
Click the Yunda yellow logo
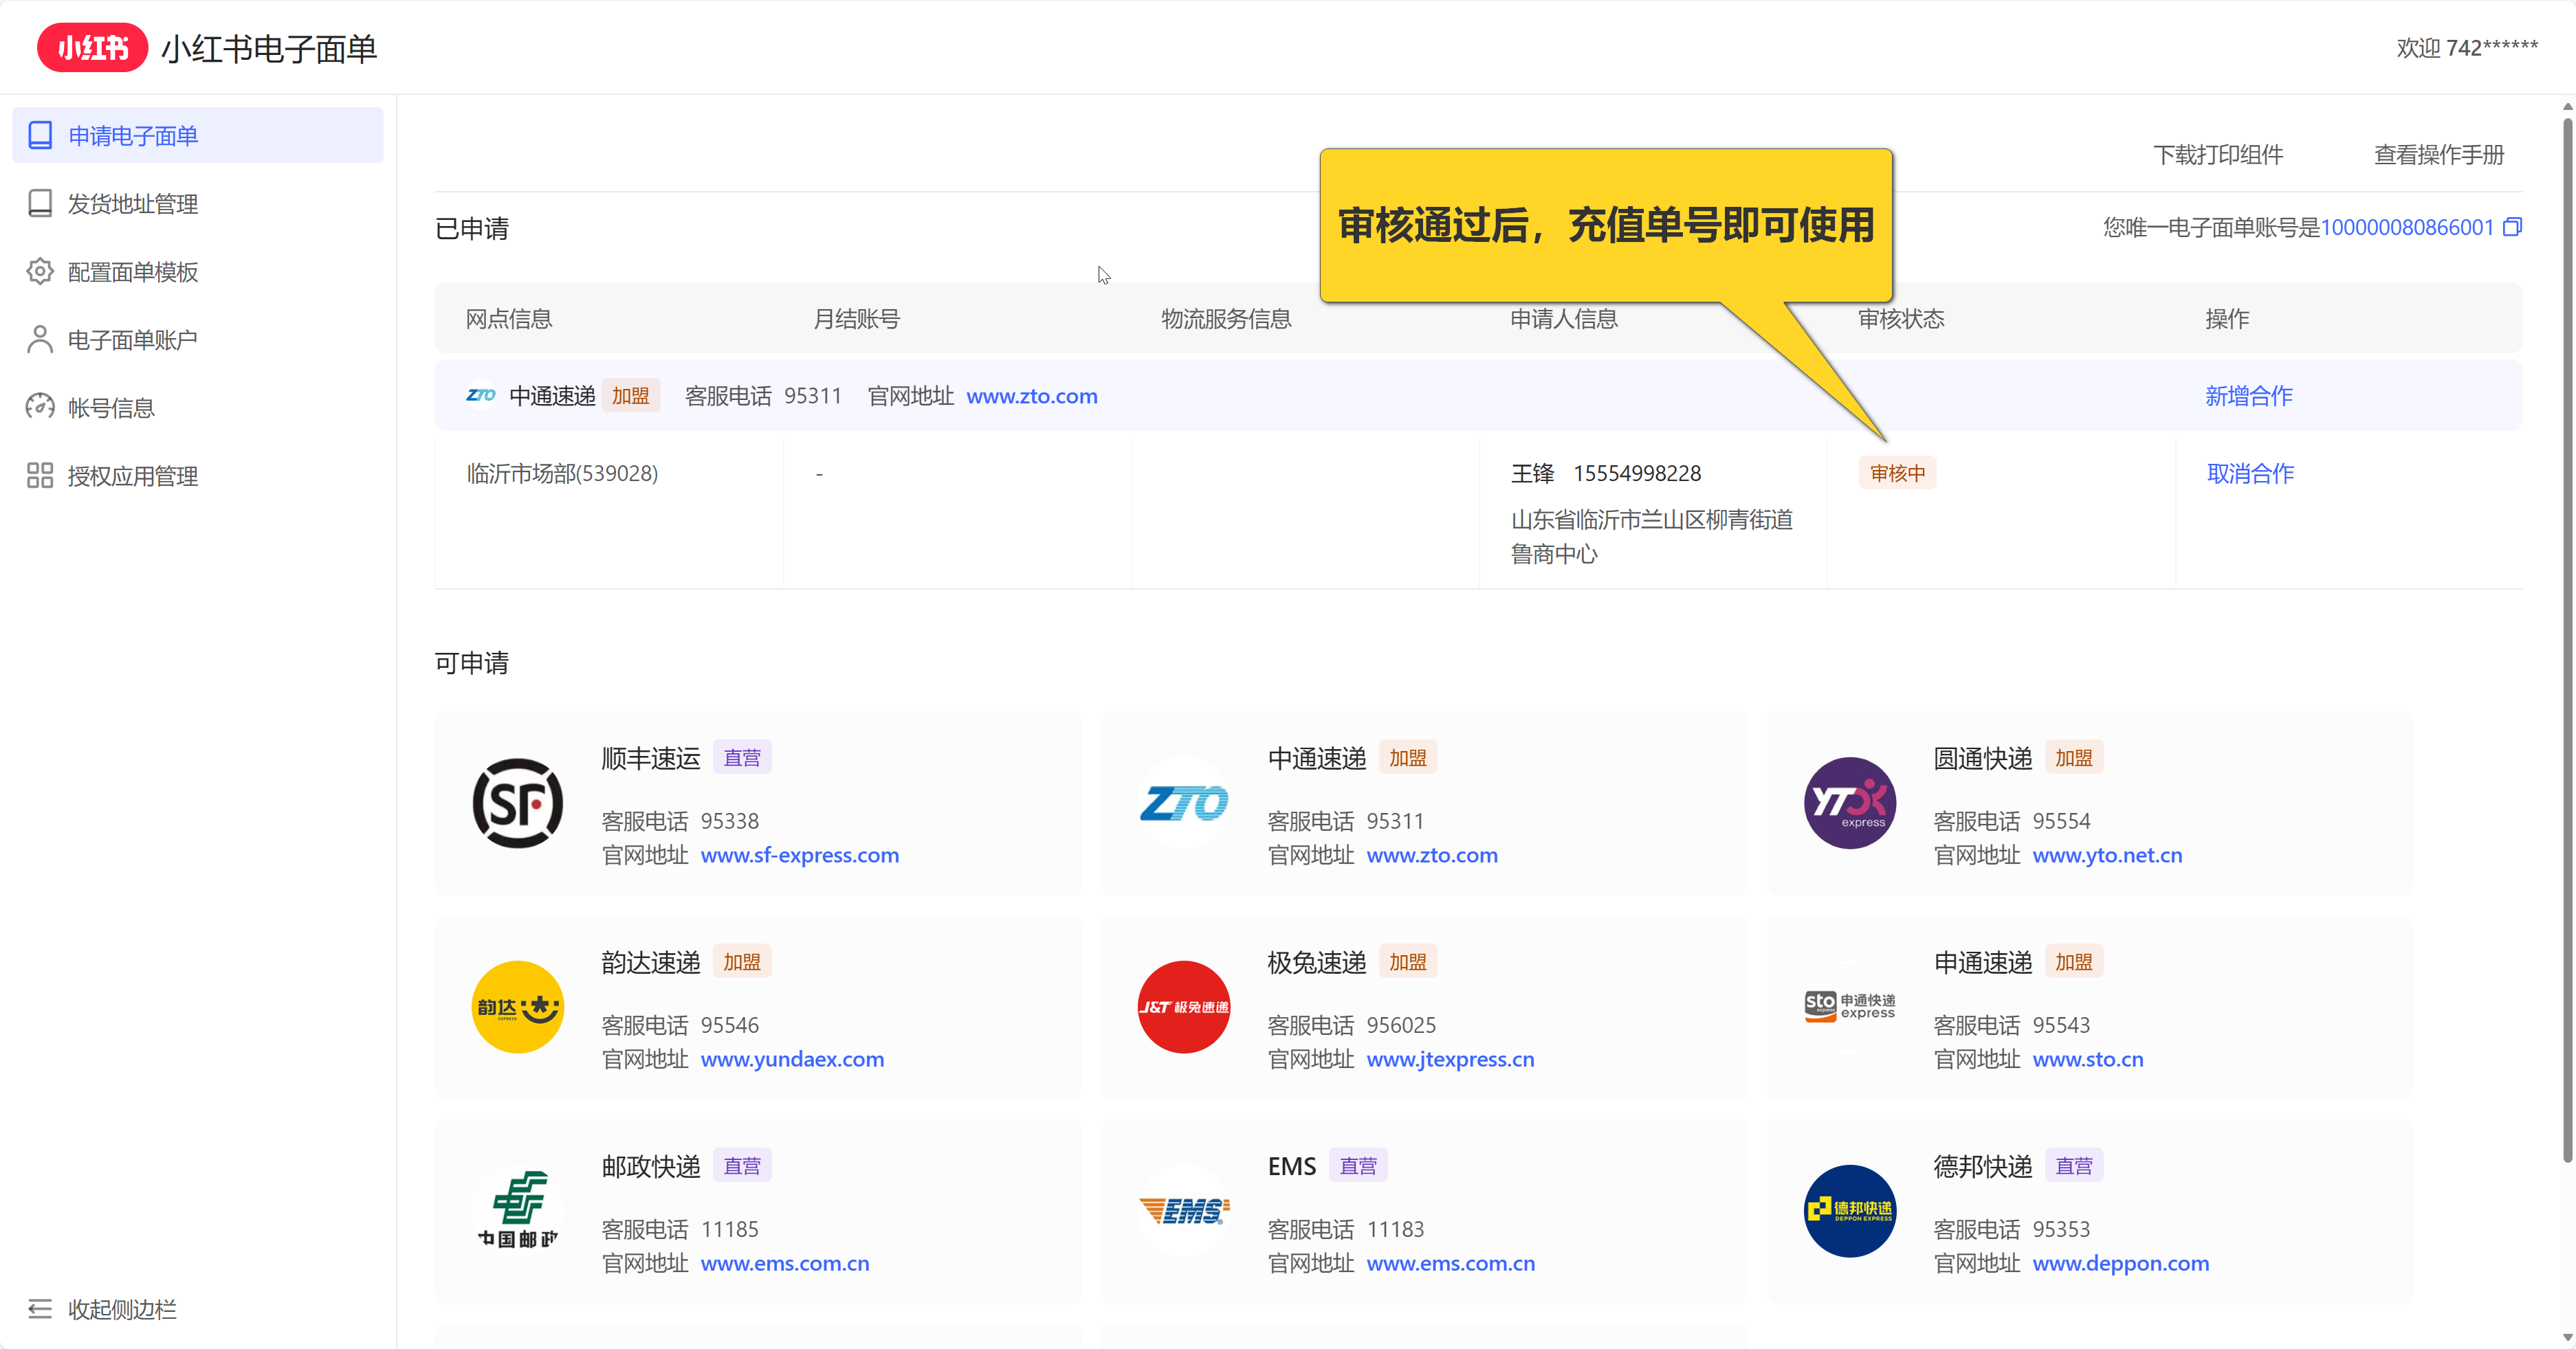(x=517, y=1007)
